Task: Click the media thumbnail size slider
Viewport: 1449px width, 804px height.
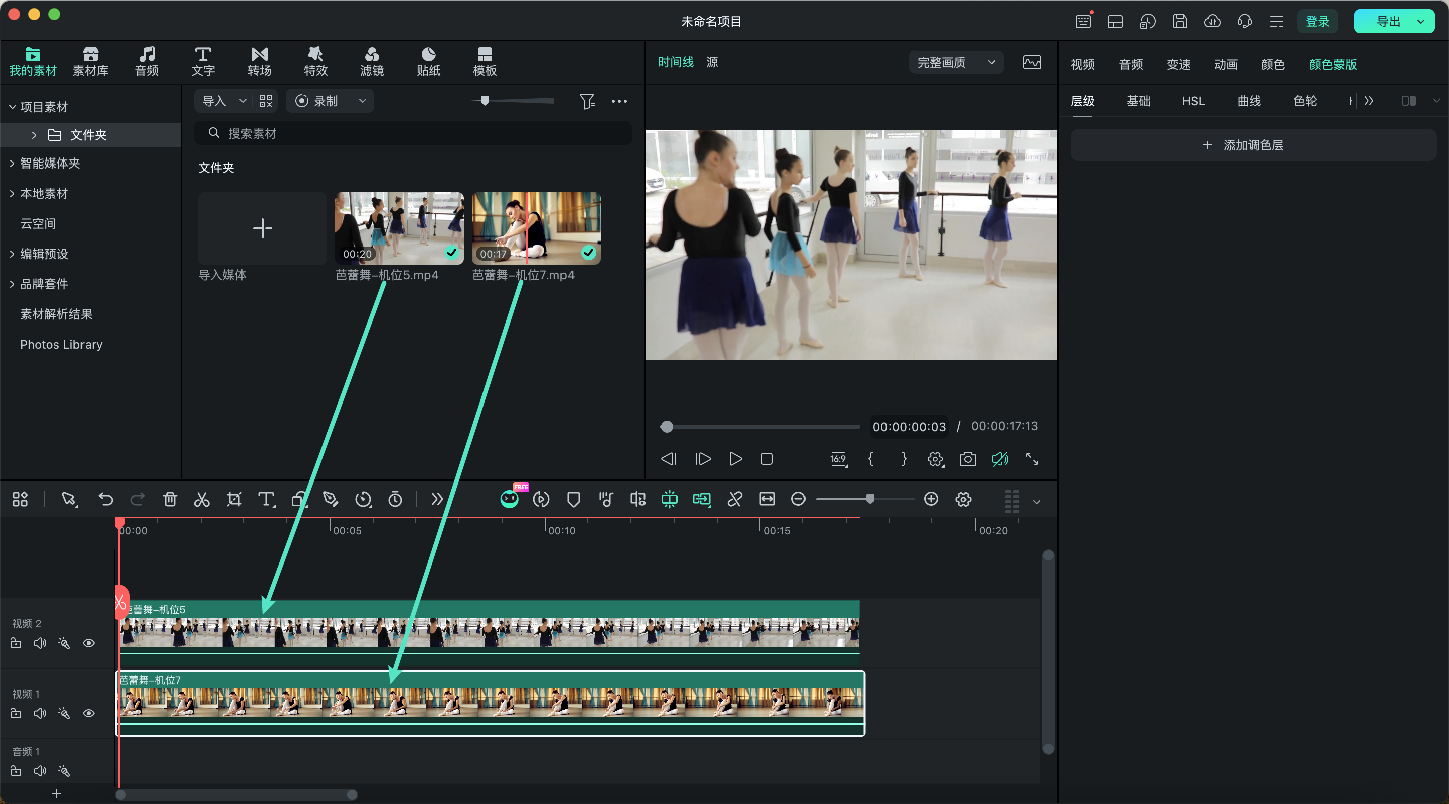Action: [485, 100]
